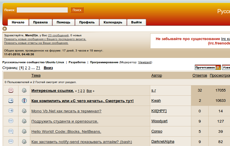The image size is (230, 146).
Task: Click topic status icon in notify-send row
Action: [11, 142]
